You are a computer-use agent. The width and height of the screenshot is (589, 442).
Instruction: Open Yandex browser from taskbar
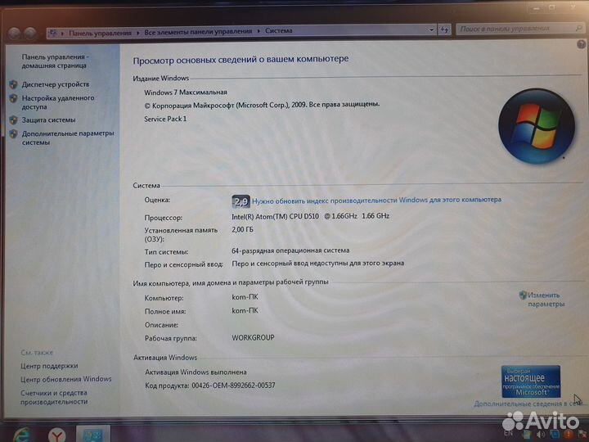click(56, 435)
